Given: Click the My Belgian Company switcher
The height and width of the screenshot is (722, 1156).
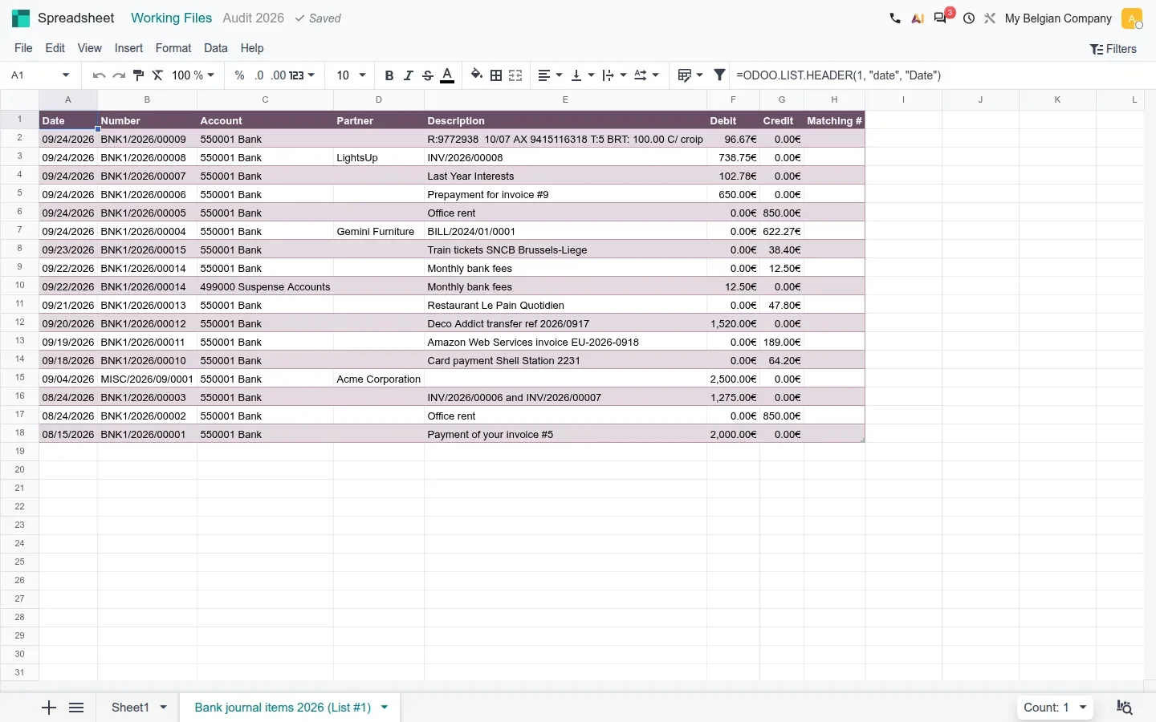Looking at the screenshot, I should (x=1058, y=18).
